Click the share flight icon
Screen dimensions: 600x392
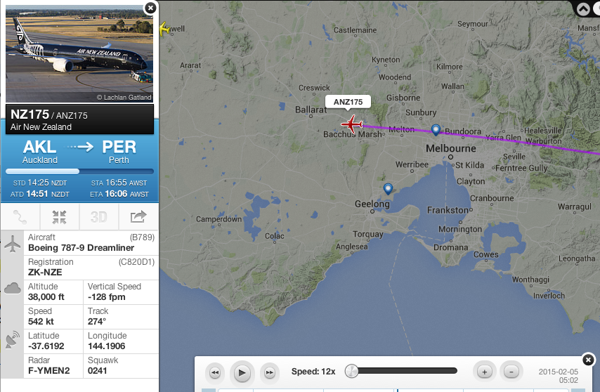point(138,217)
